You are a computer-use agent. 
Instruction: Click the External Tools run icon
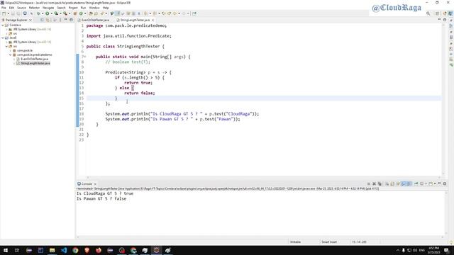65,13
